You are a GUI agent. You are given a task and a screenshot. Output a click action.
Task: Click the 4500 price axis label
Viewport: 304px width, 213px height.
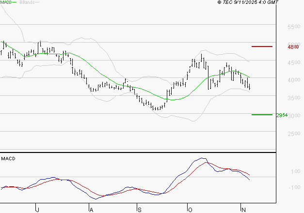coord(294,62)
